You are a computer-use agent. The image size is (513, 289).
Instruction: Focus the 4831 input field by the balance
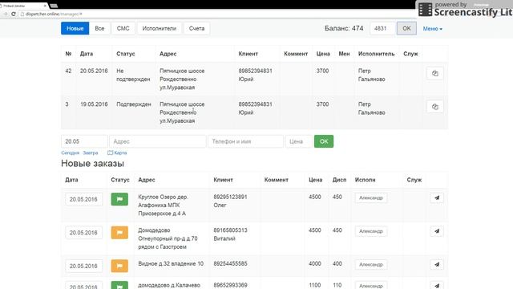tap(382, 29)
